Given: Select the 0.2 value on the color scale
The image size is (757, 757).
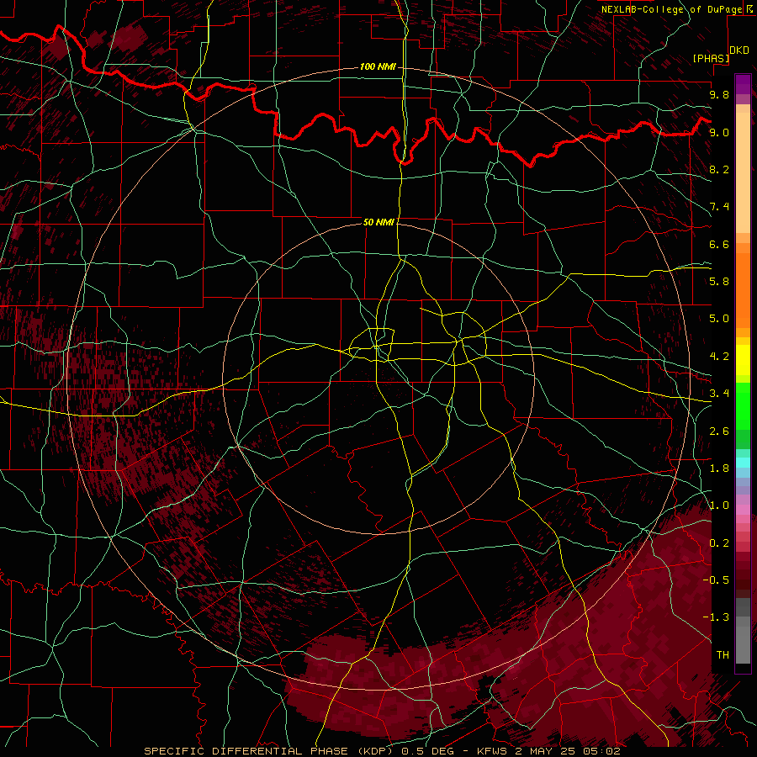Looking at the screenshot, I should [x=719, y=543].
